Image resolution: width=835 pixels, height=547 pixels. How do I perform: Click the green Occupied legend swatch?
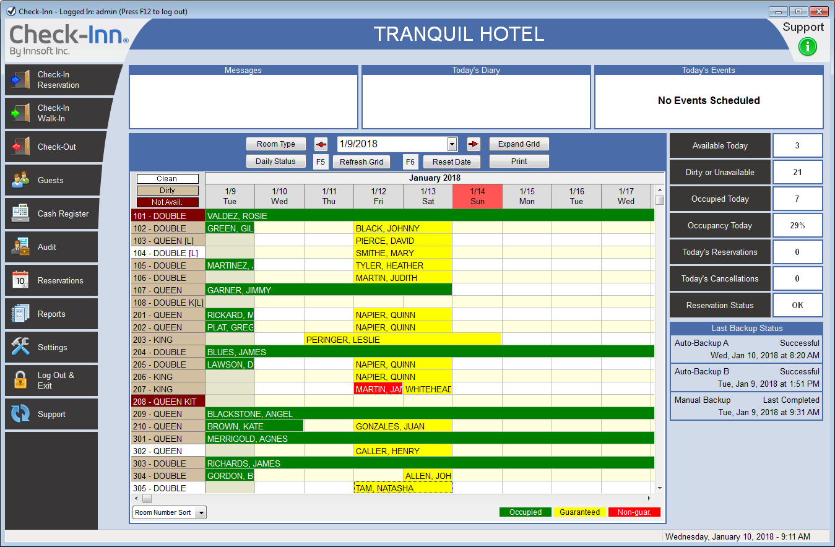(x=525, y=512)
